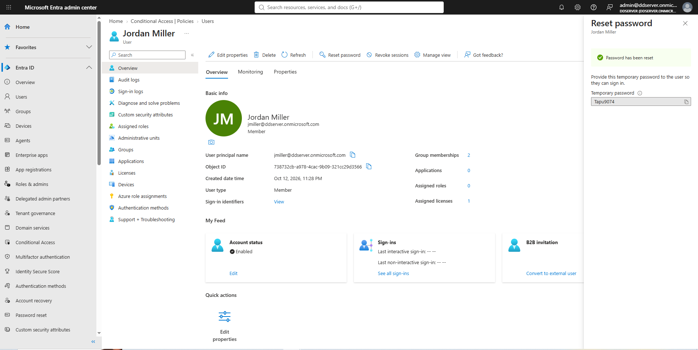Image resolution: width=698 pixels, height=350 pixels.
Task: Open the notifications bell
Action: [562, 7]
